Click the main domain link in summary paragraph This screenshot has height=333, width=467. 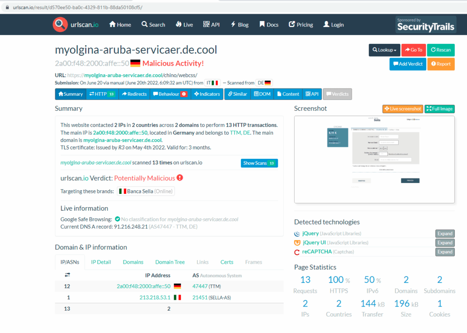[x=122, y=140]
